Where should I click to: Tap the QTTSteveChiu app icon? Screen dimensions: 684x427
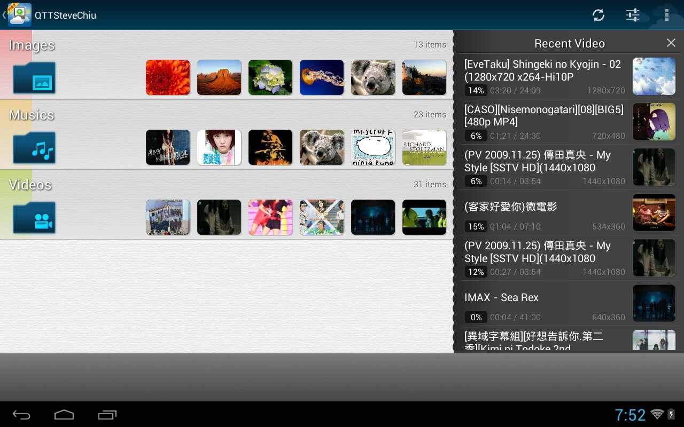19,15
